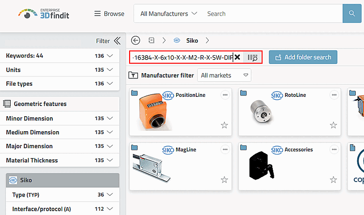Open the MagLine more options menu
Image resolution: width=364 pixels, height=215 pixels.
click(x=225, y=150)
